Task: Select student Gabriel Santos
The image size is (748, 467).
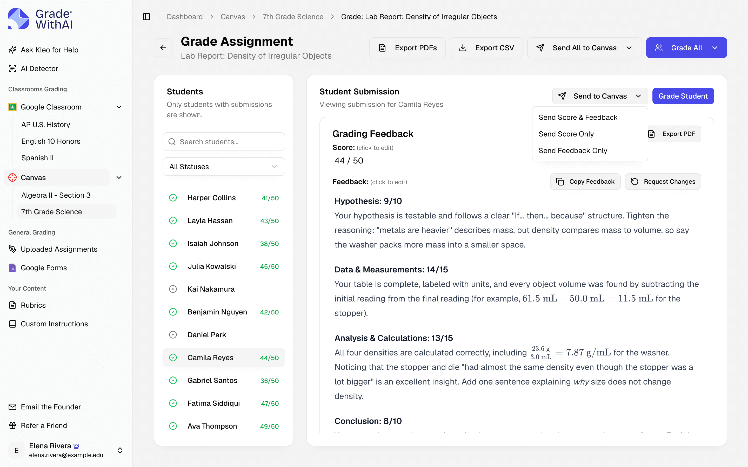Action: coord(224,381)
